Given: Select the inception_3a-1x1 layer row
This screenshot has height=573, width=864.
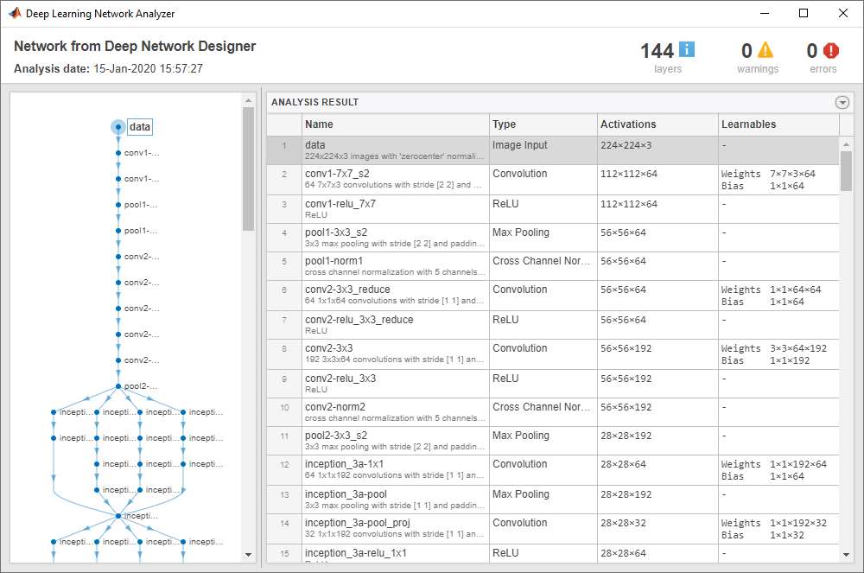Looking at the screenshot, I should [x=553, y=470].
